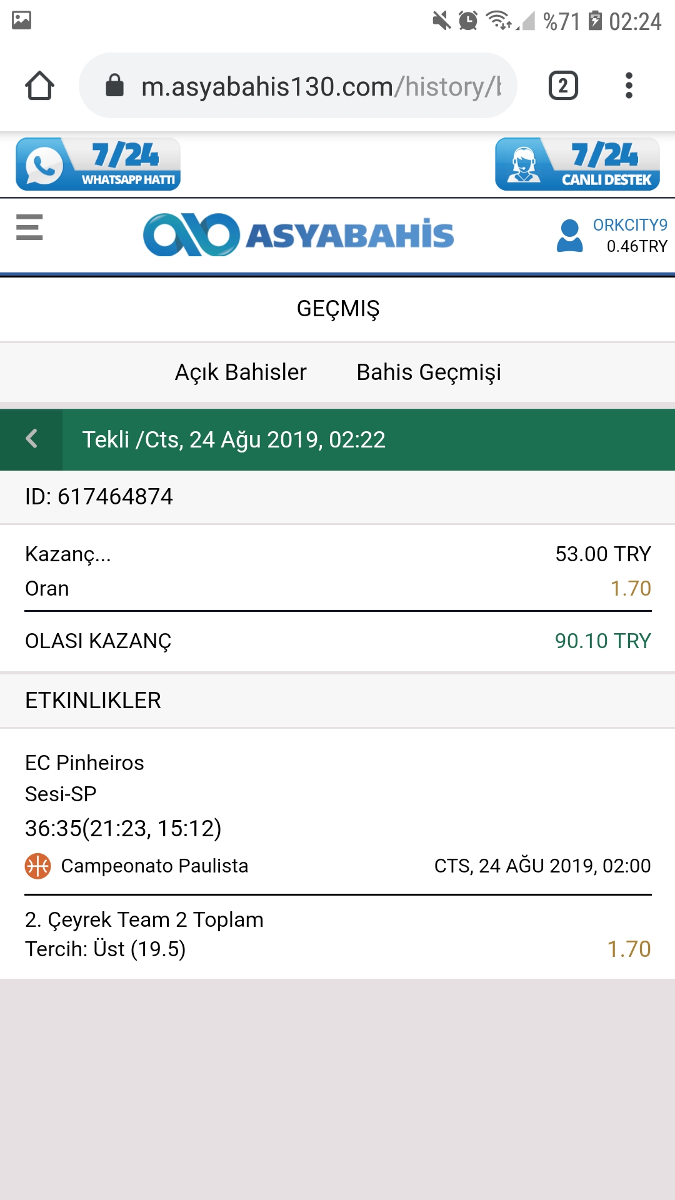675x1200 pixels.
Task: Open the browser tab switcher showing 2
Action: [563, 86]
